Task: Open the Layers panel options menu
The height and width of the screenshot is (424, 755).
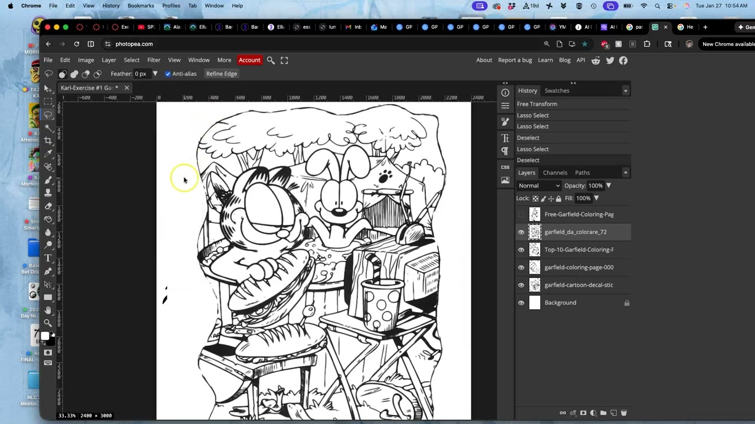Action: (625, 173)
